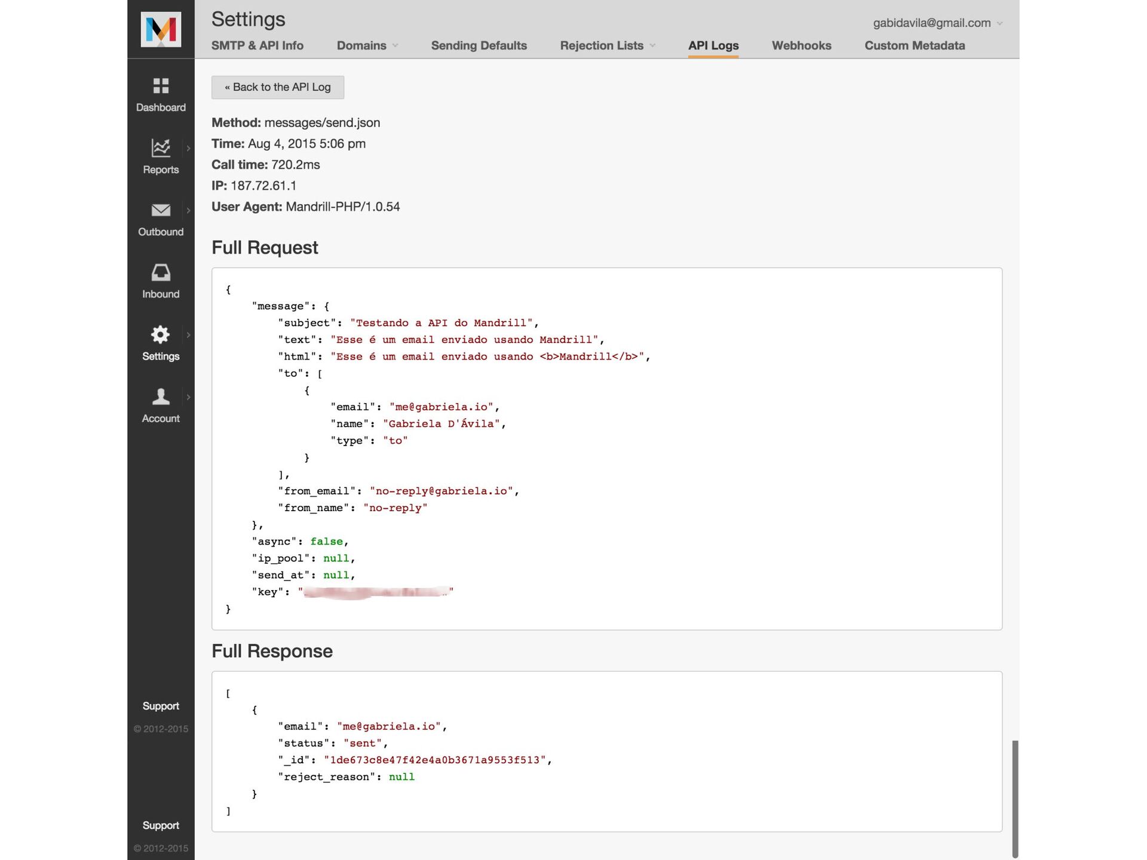
Task: Click the Settings page title
Action: click(249, 19)
